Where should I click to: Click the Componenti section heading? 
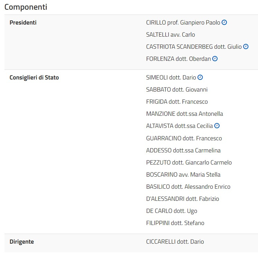pos(26,7)
